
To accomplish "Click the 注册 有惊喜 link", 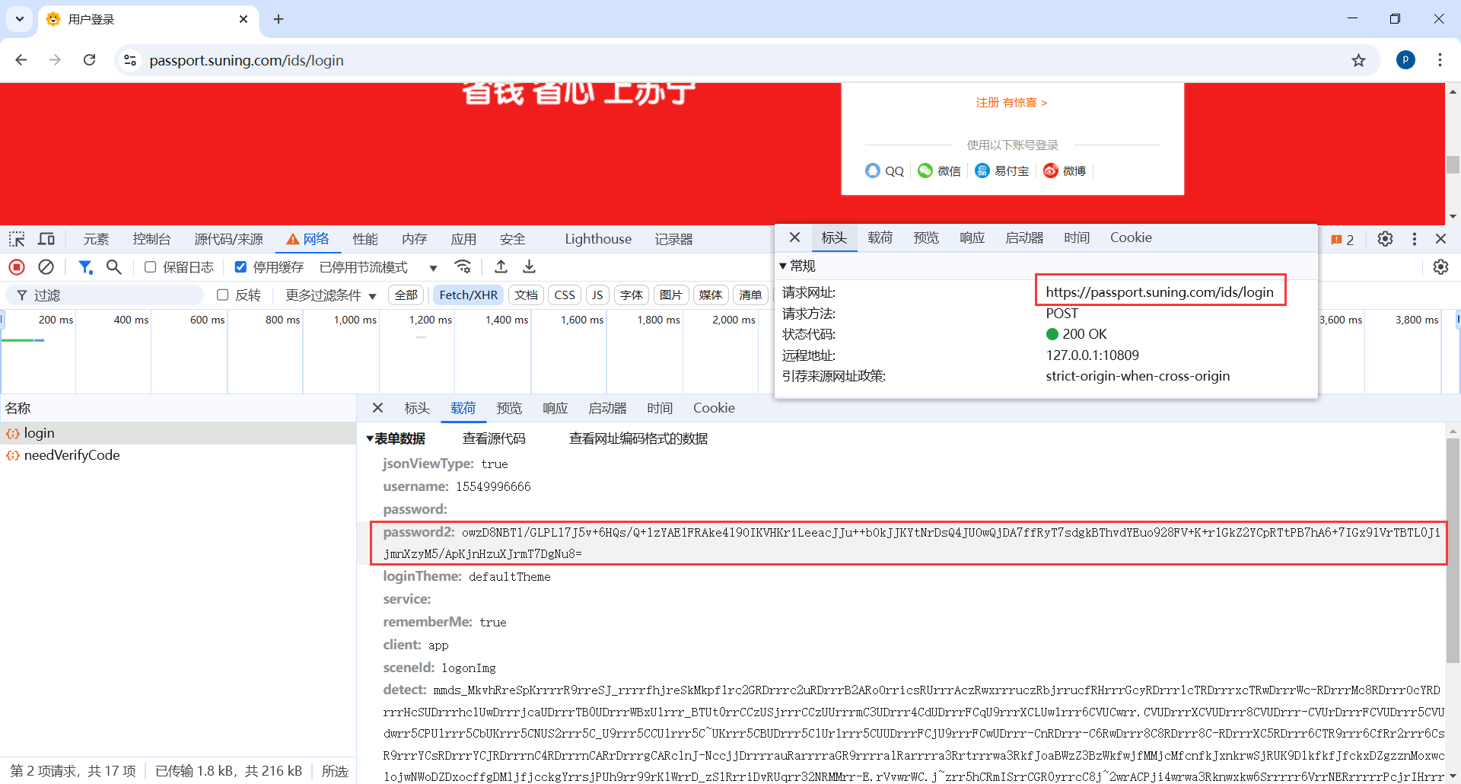I will point(1012,103).
